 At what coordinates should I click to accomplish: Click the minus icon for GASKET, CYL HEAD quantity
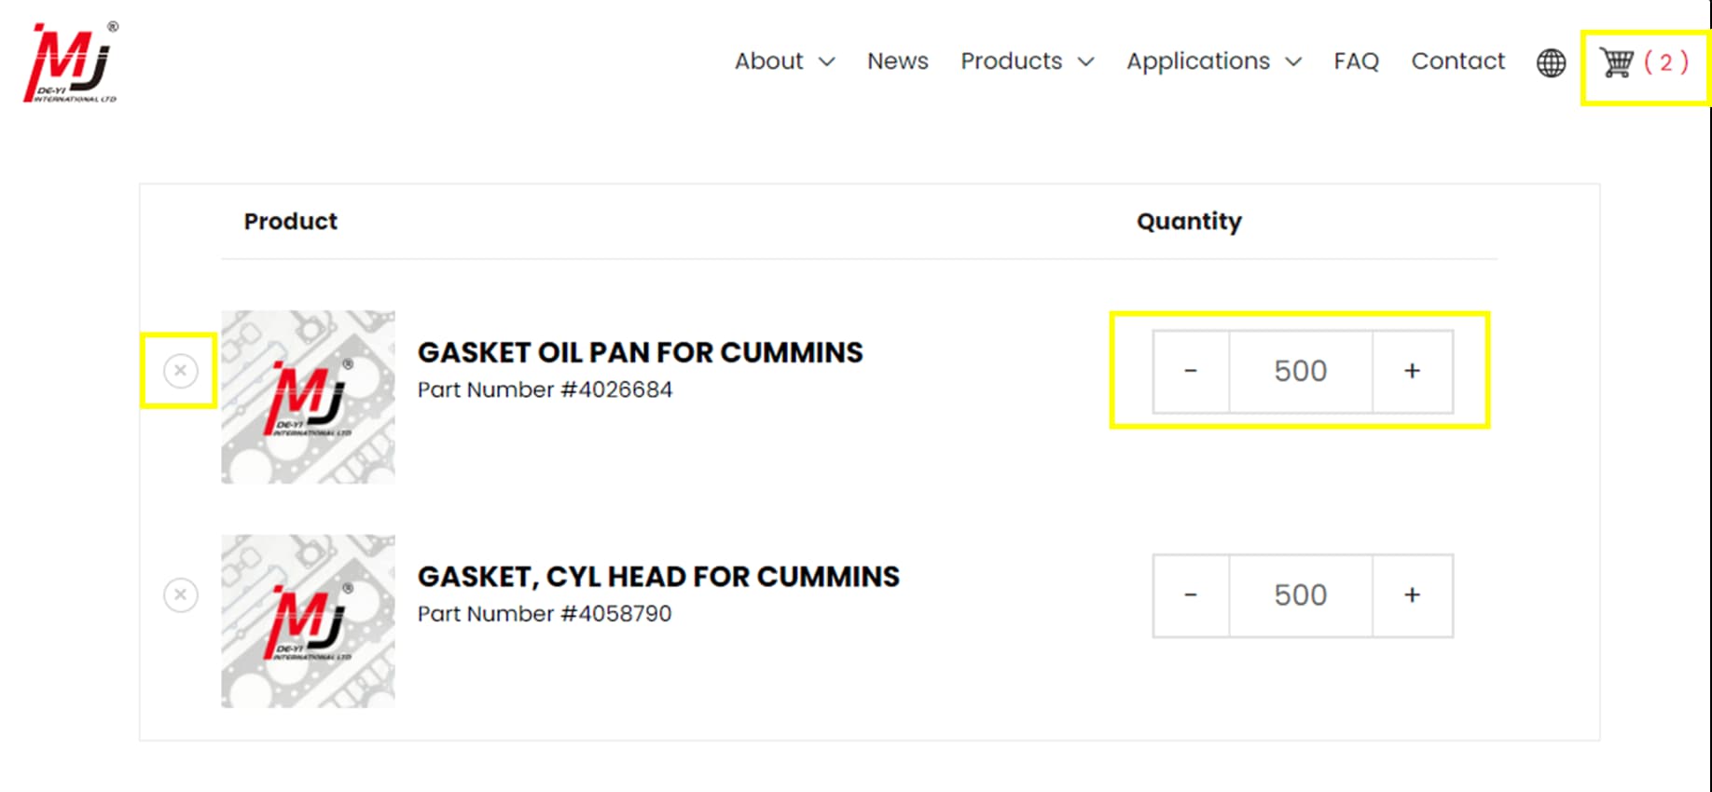pyautogui.click(x=1191, y=594)
